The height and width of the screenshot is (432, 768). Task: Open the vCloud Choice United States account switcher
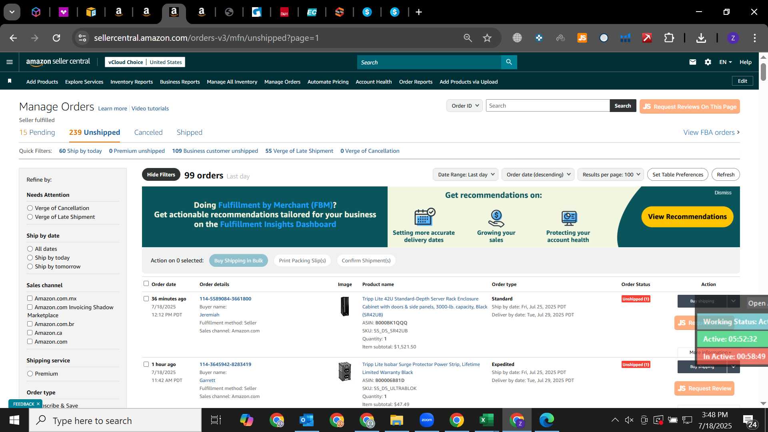[145, 62]
